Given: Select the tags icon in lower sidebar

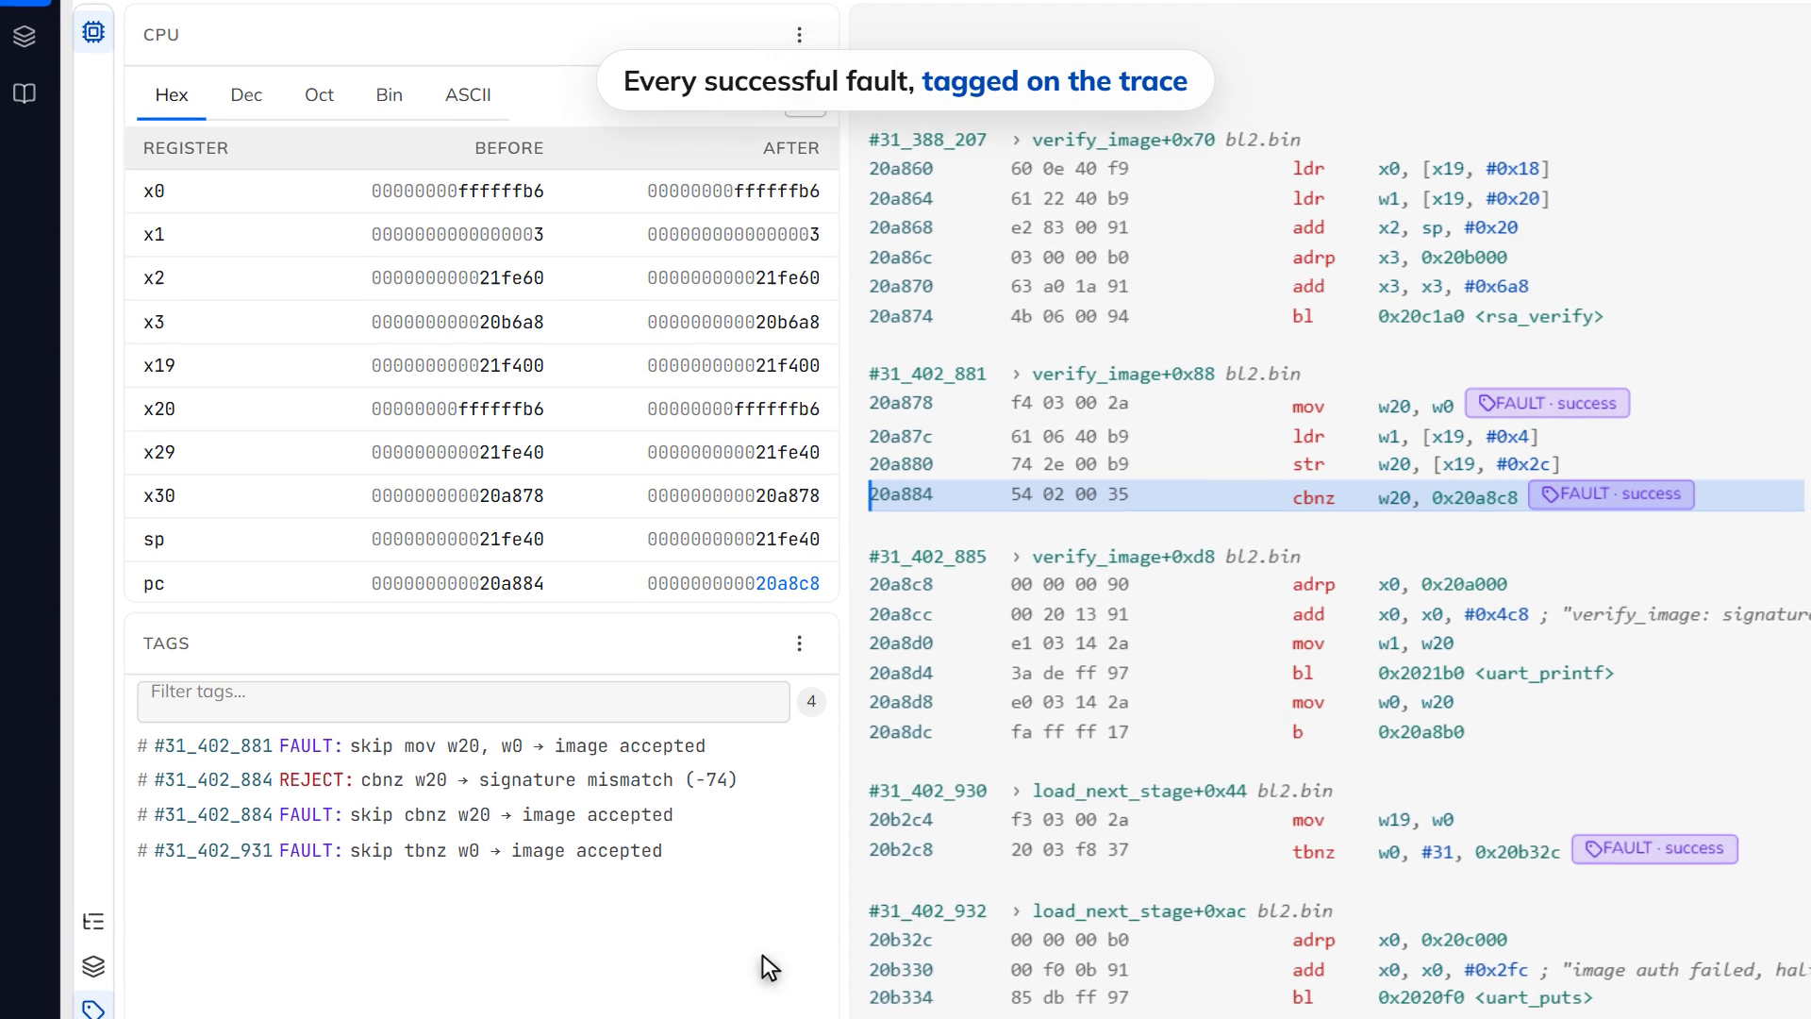Looking at the screenshot, I should coord(93,1009).
